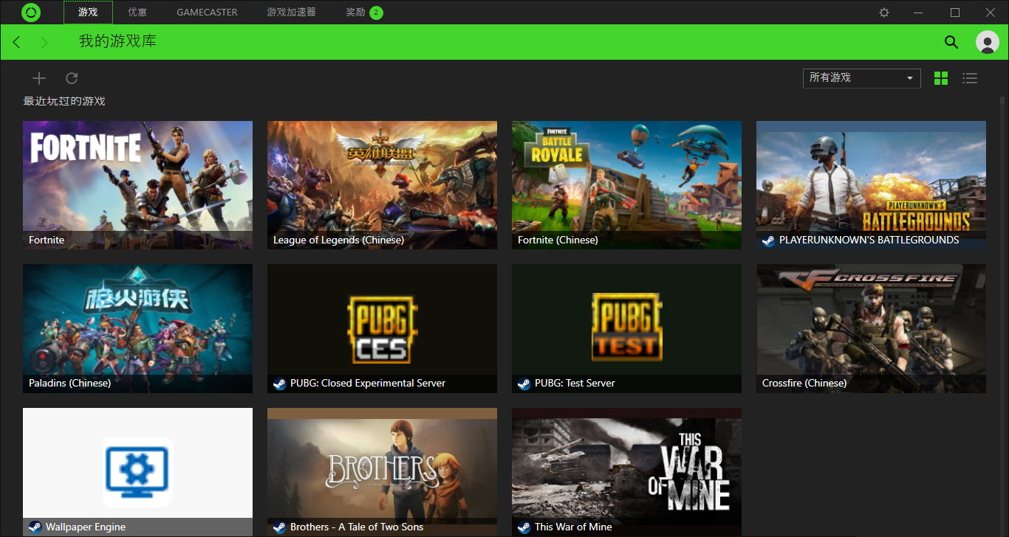This screenshot has height=537, width=1009.
Task: Click the Crossfire (Chinese) caption text
Action: (x=804, y=384)
